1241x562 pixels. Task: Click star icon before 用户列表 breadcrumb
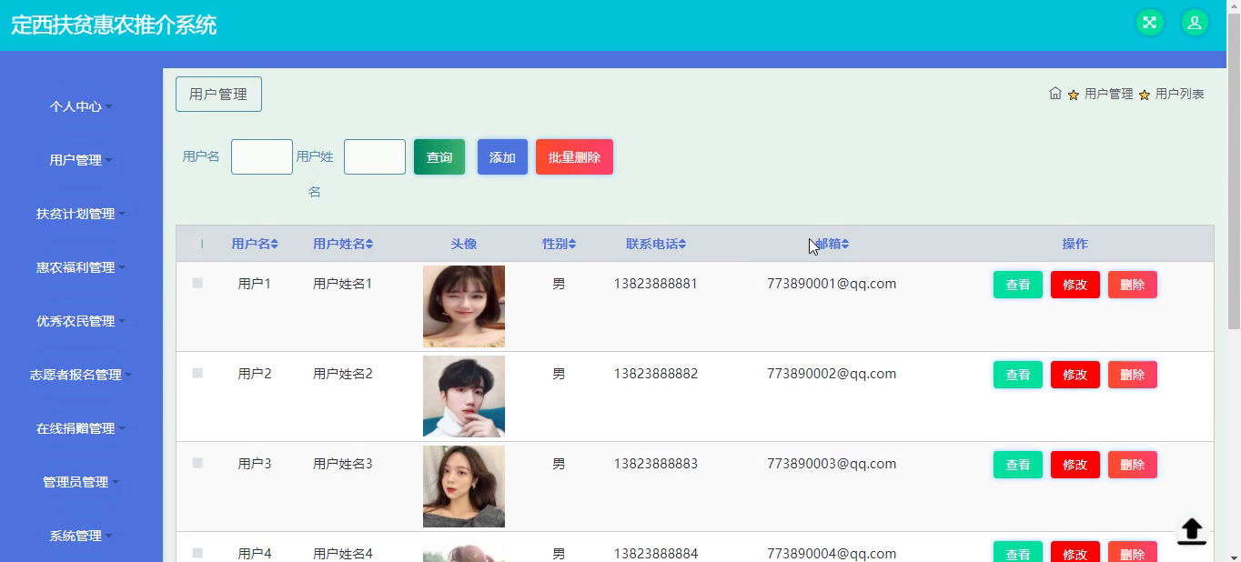pos(1145,95)
